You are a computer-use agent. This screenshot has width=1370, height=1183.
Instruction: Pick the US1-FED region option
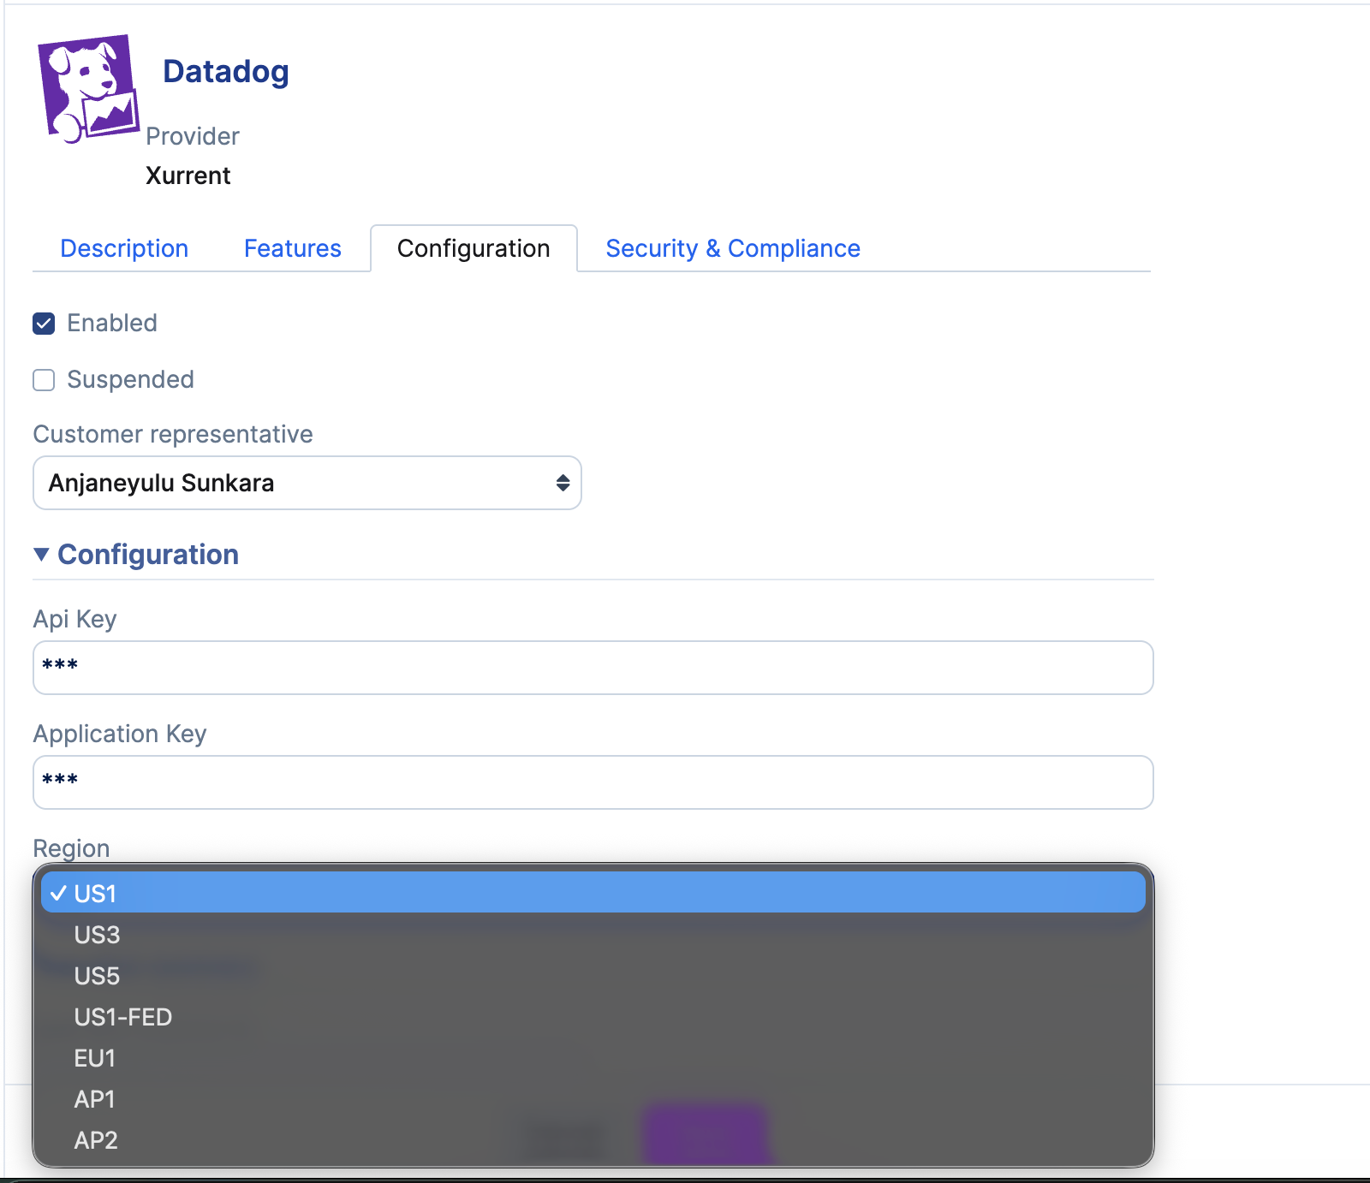point(593,1017)
